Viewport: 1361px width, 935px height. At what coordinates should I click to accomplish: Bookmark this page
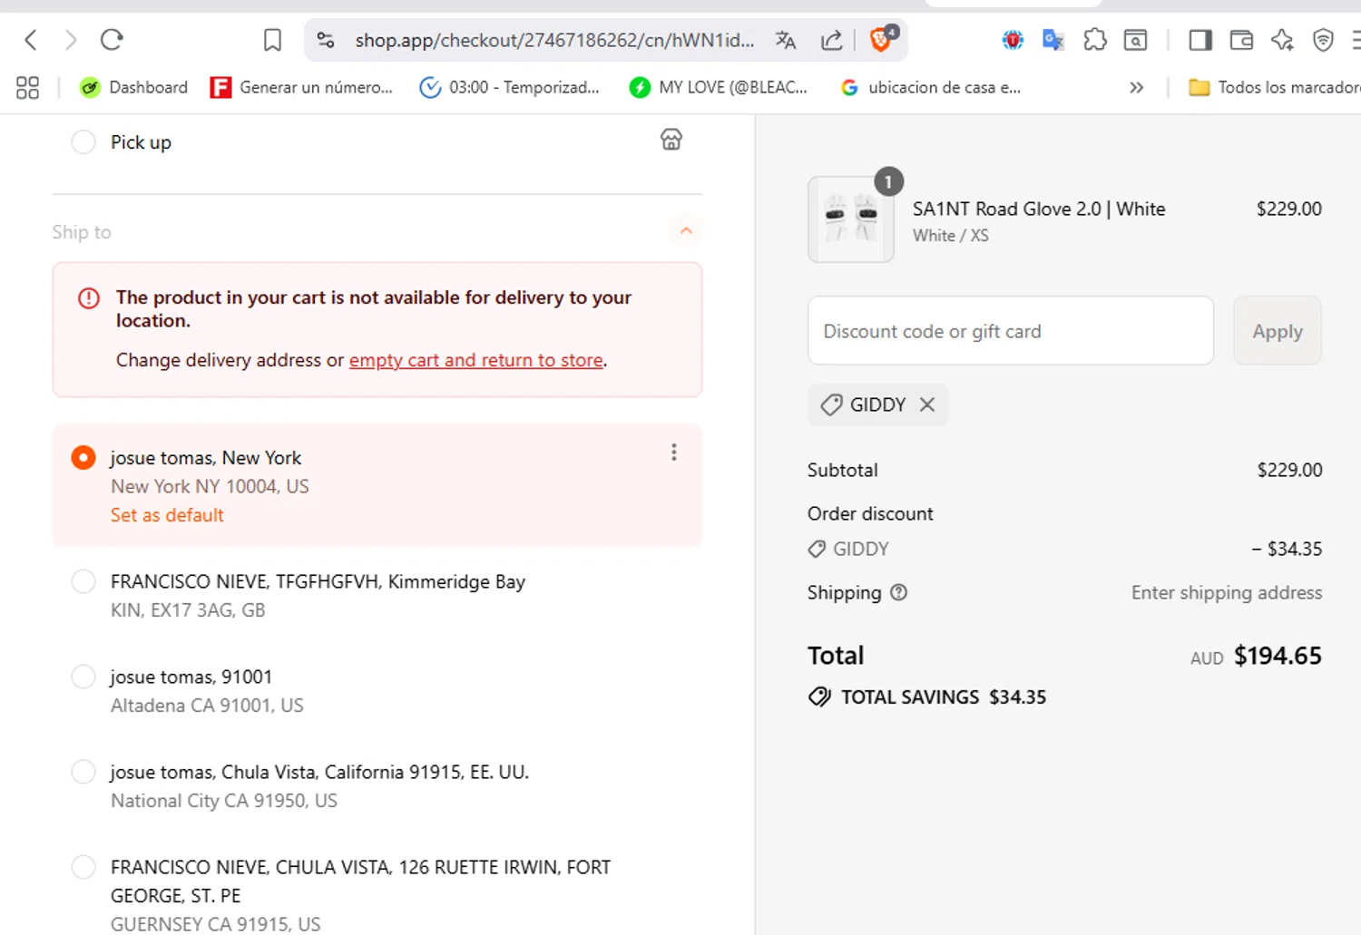pos(272,40)
